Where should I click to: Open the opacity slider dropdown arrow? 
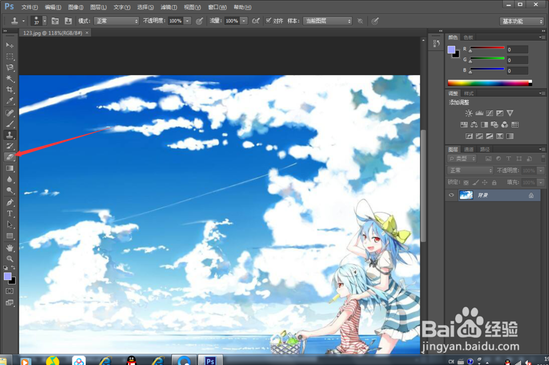[x=188, y=21]
